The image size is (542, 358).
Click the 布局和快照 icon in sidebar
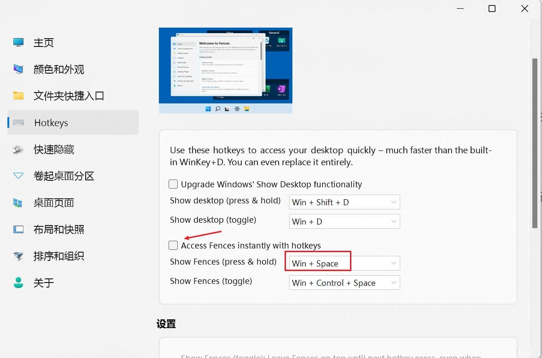(x=18, y=229)
